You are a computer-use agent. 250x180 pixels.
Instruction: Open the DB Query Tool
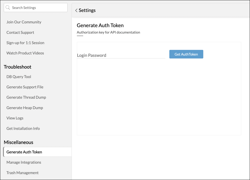(x=19, y=77)
